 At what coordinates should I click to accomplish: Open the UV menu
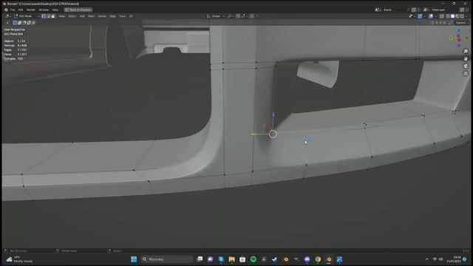(x=131, y=16)
